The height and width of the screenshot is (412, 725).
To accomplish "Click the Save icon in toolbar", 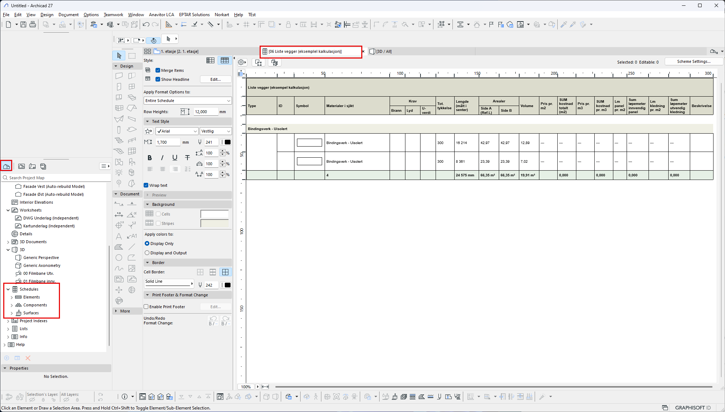I will (x=23, y=24).
